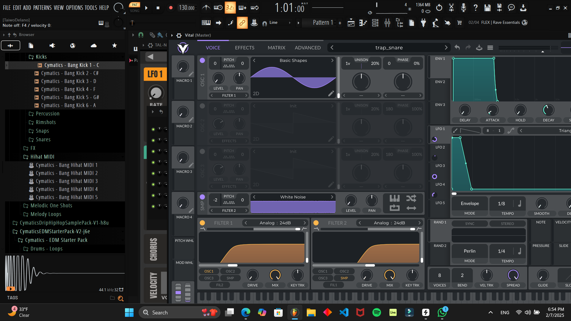This screenshot has height=321, width=571.
Task: Open the Playlist view icon
Action: 351,23
